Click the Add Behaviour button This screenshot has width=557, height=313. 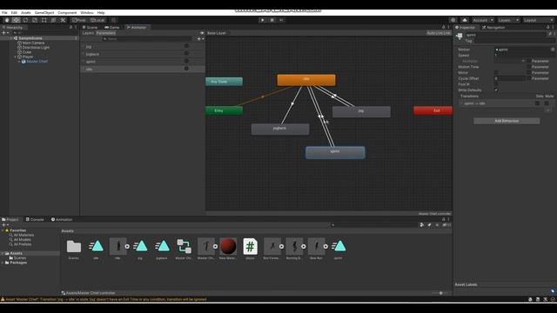[x=507, y=121]
